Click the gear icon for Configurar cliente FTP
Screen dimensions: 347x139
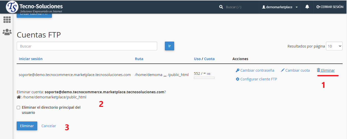click(237, 79)
